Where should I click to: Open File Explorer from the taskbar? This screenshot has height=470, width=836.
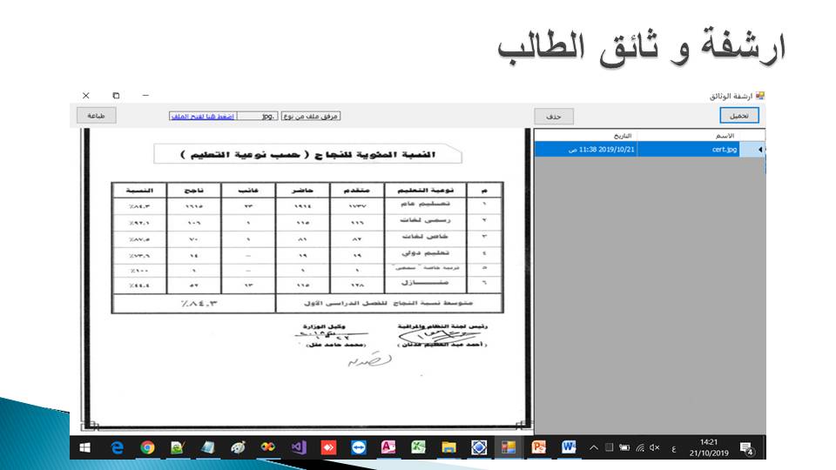click(x=448, y=447)
